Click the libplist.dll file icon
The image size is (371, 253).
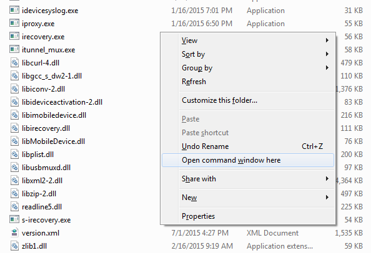pyautogui.click(x=14, y=154)
